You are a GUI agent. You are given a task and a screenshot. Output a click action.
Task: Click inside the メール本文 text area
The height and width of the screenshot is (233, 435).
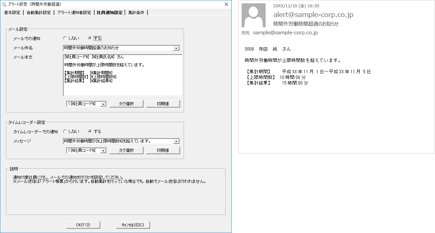click(x=122, y=88)
